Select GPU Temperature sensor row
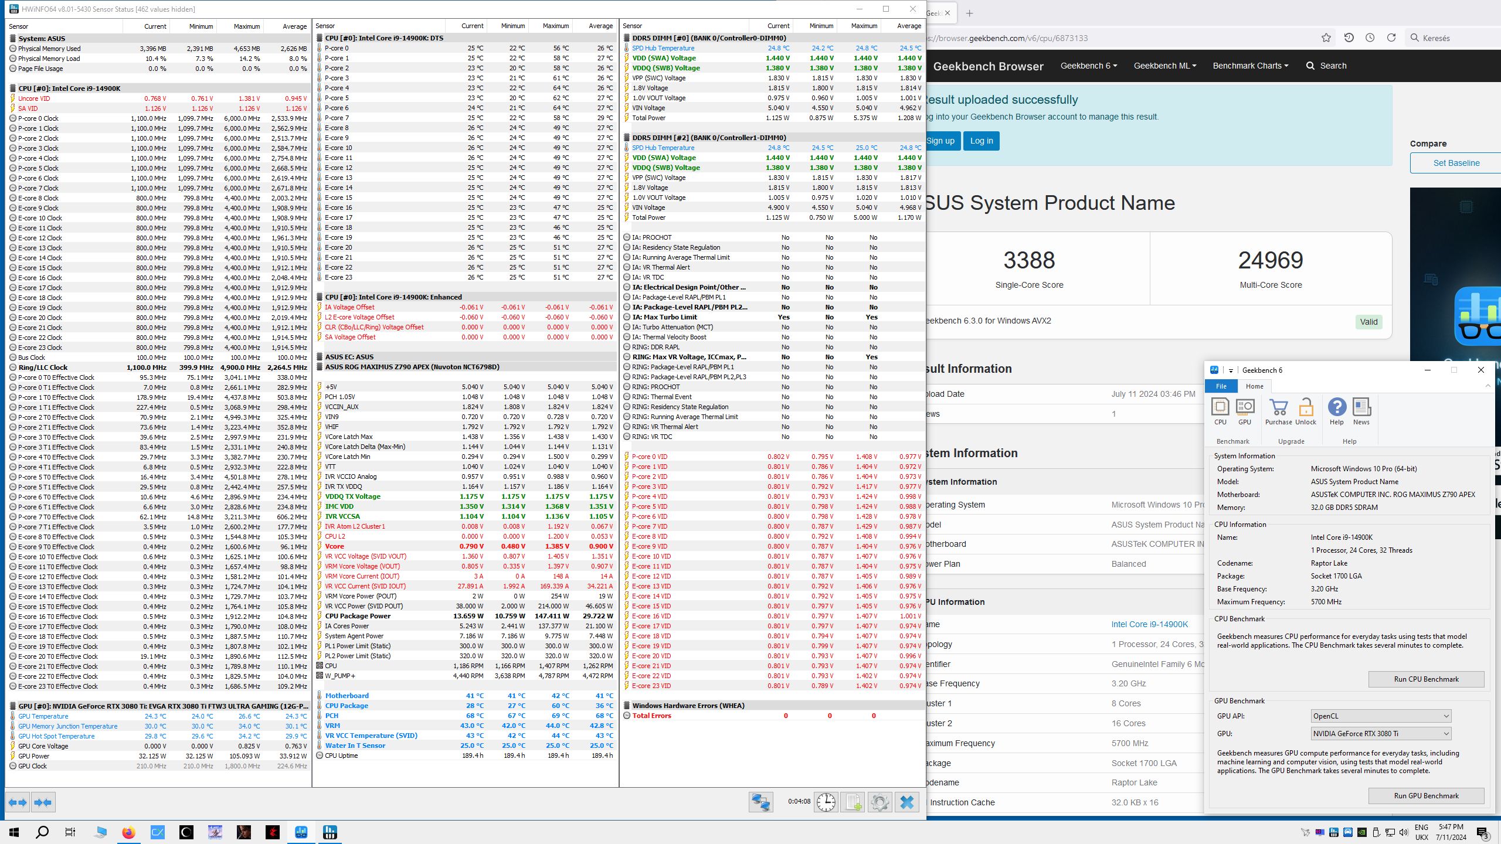 [x=158, y=716]
